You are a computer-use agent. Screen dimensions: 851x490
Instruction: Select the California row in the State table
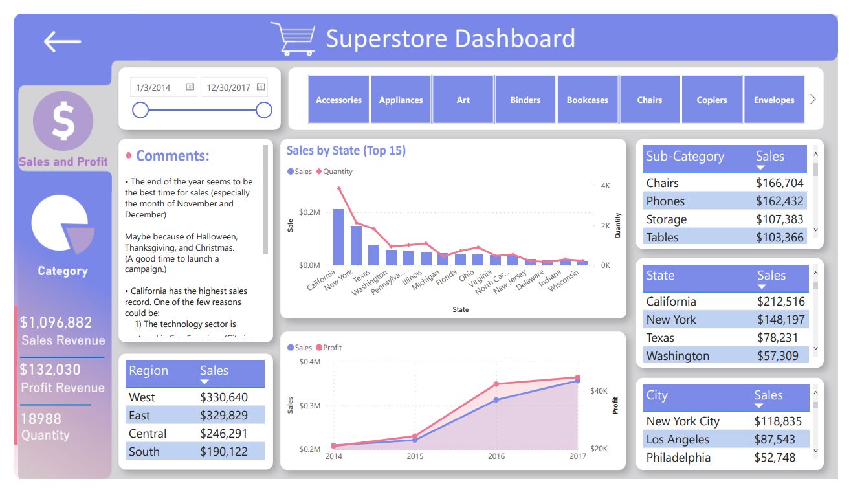(726, 302)
